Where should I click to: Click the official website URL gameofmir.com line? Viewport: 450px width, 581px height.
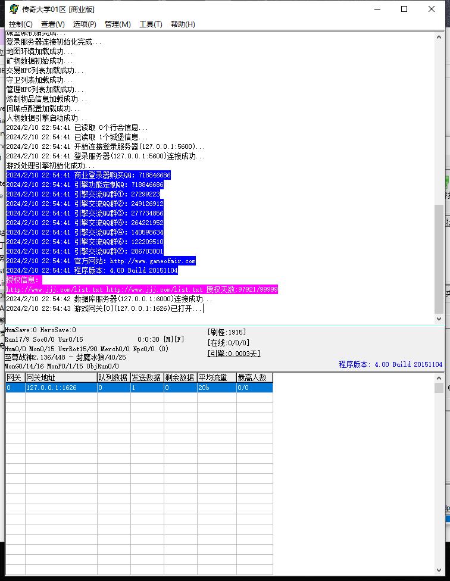[101, 261]
